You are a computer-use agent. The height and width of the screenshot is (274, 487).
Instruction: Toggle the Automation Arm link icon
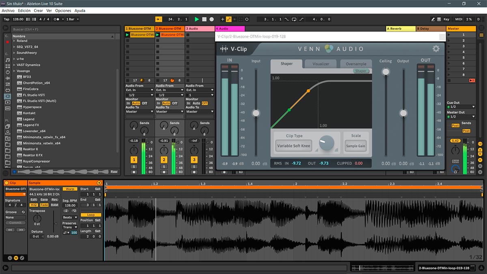[x=228, y=19]
